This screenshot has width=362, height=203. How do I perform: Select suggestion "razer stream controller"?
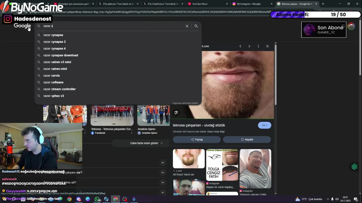click(x=118, y=89)
